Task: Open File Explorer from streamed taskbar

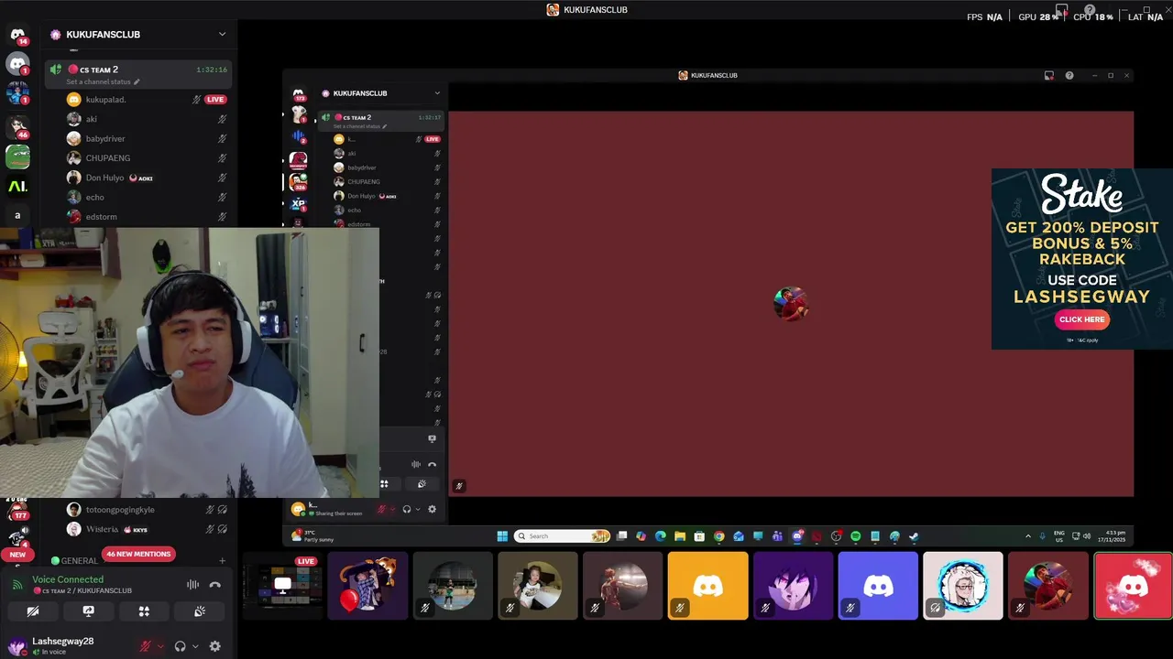Action: click(680, 536)
